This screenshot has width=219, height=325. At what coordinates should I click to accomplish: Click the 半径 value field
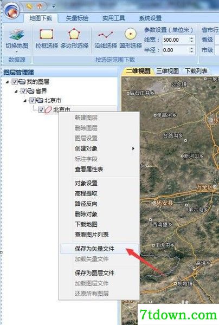point(175,50)
